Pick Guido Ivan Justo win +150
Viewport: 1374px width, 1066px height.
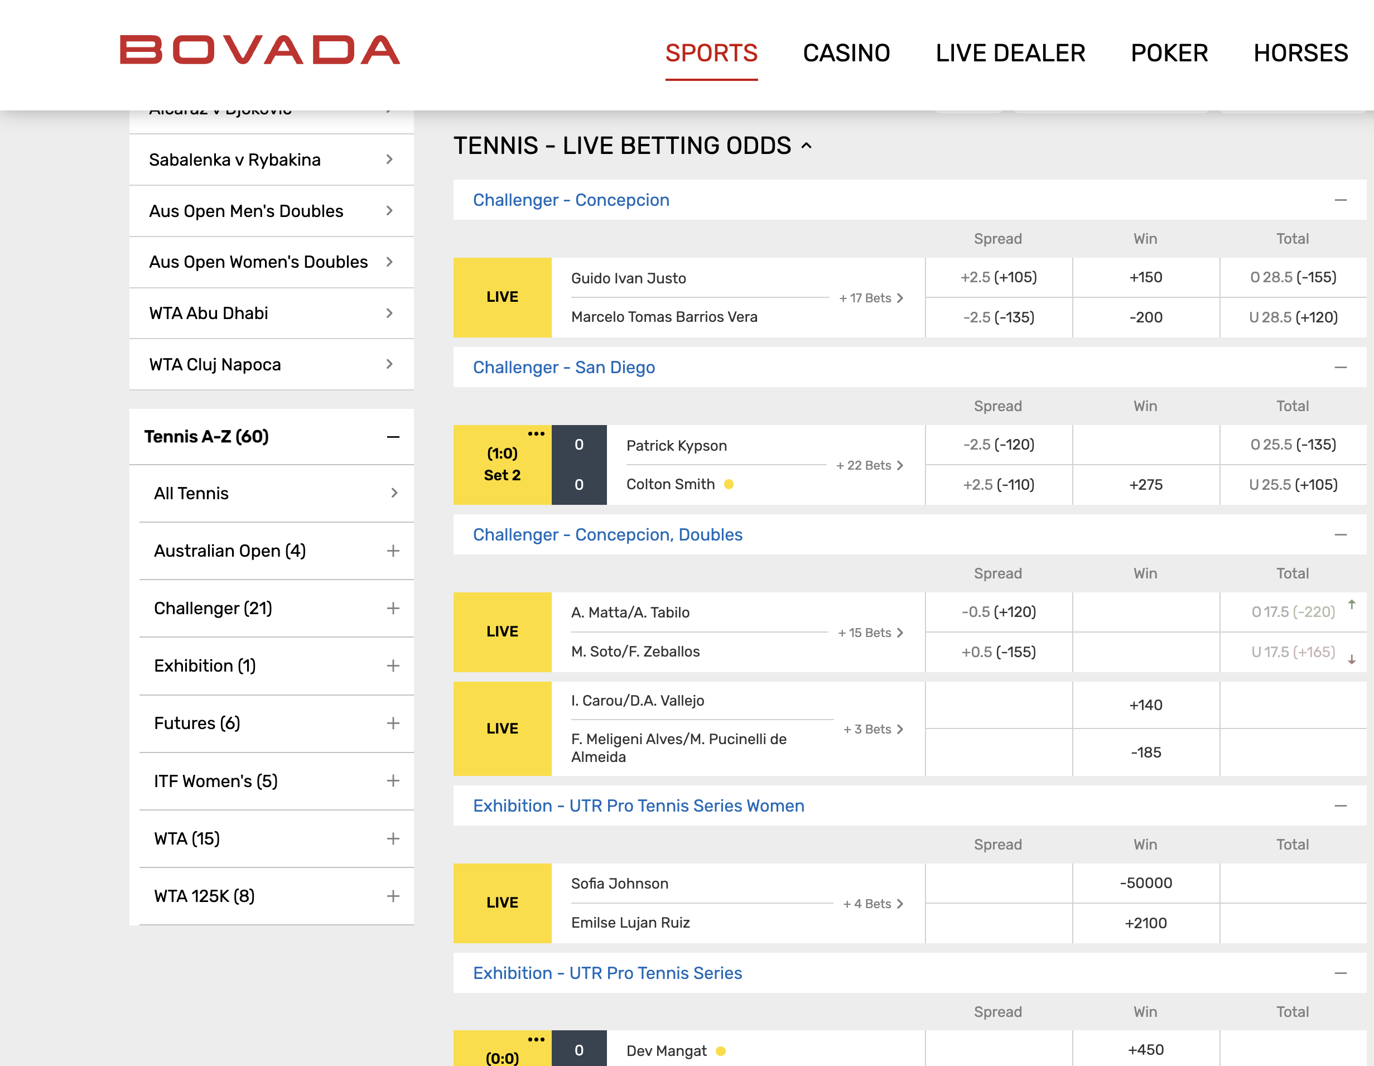[x=1146, y=277]
